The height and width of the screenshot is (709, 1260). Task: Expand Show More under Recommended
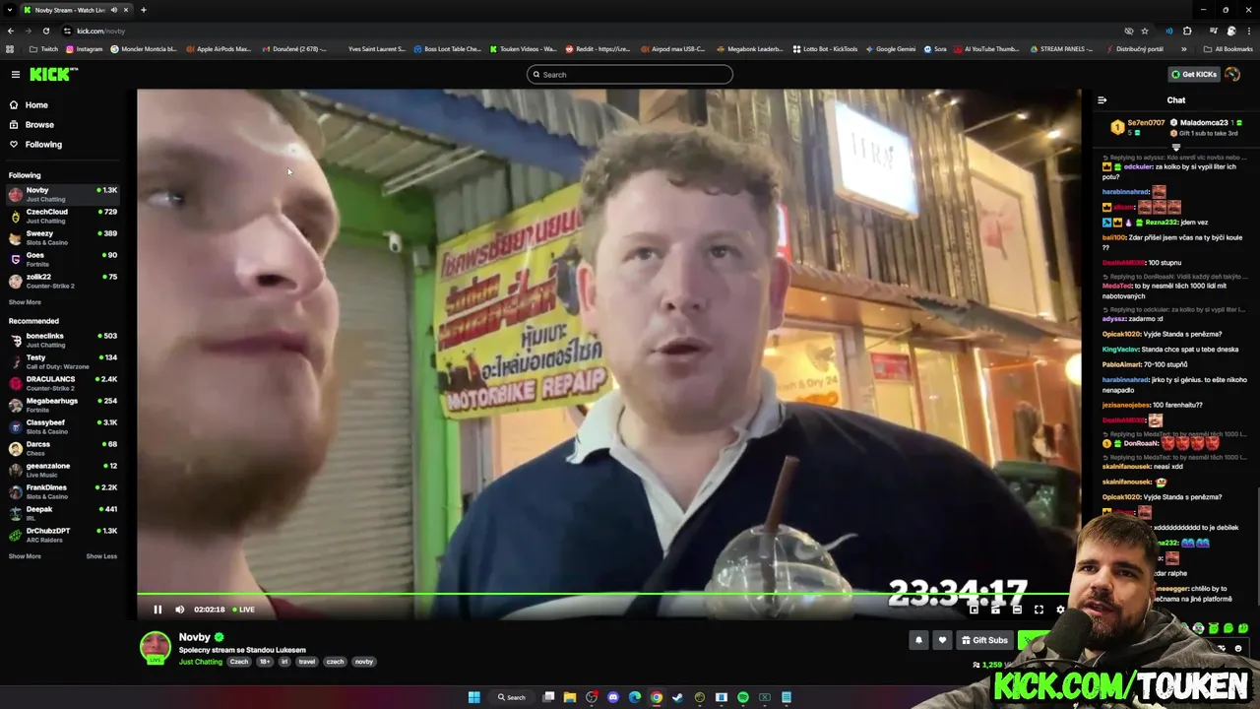[x=25, y=556]
